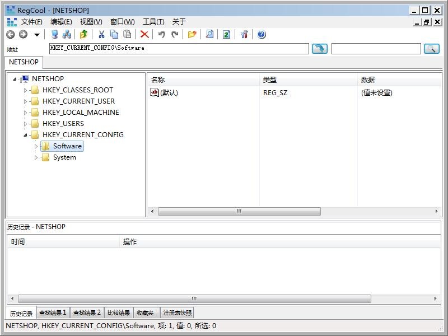
Task: Click the Help question mark icon
Action: point(260,35)
